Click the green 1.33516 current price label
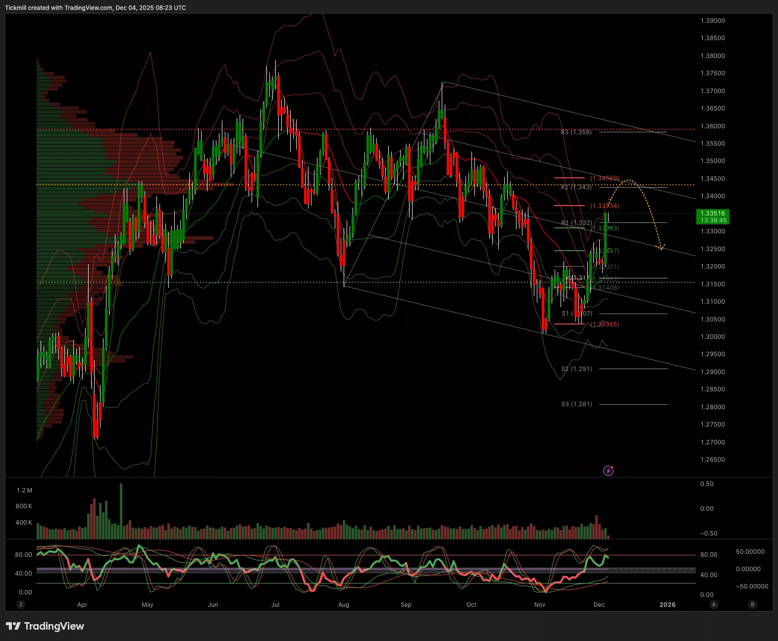The height and width of the screenshot is (641, 778). (x=713, y=216)
